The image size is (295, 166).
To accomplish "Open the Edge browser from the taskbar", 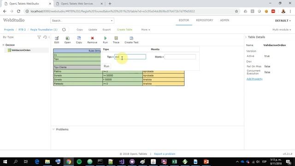I will (x=37, y=161).
